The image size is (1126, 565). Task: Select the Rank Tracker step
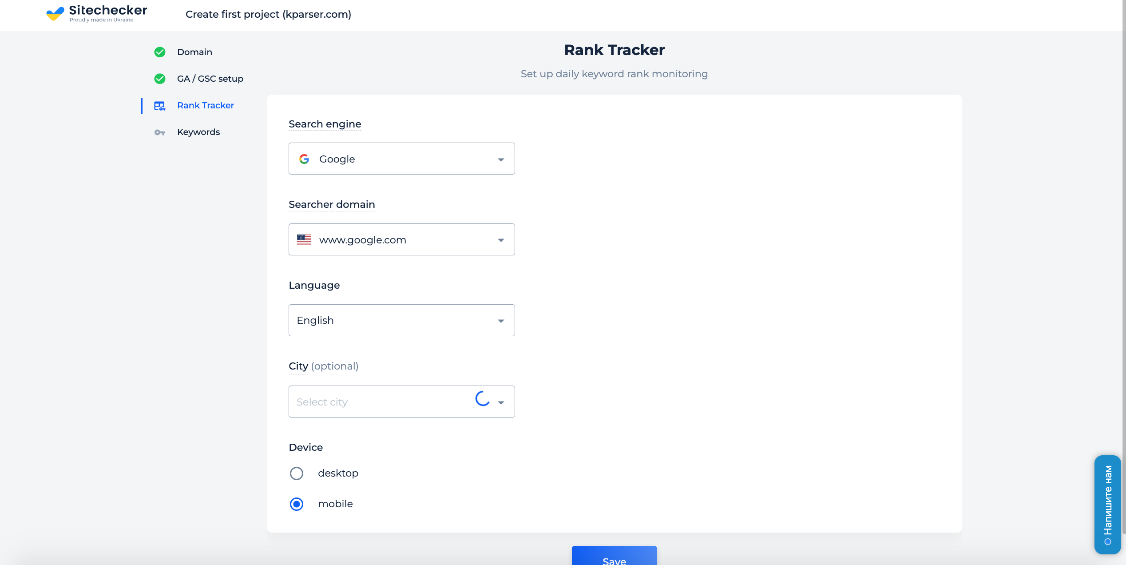pyautogui.click(x=206, y=105)
